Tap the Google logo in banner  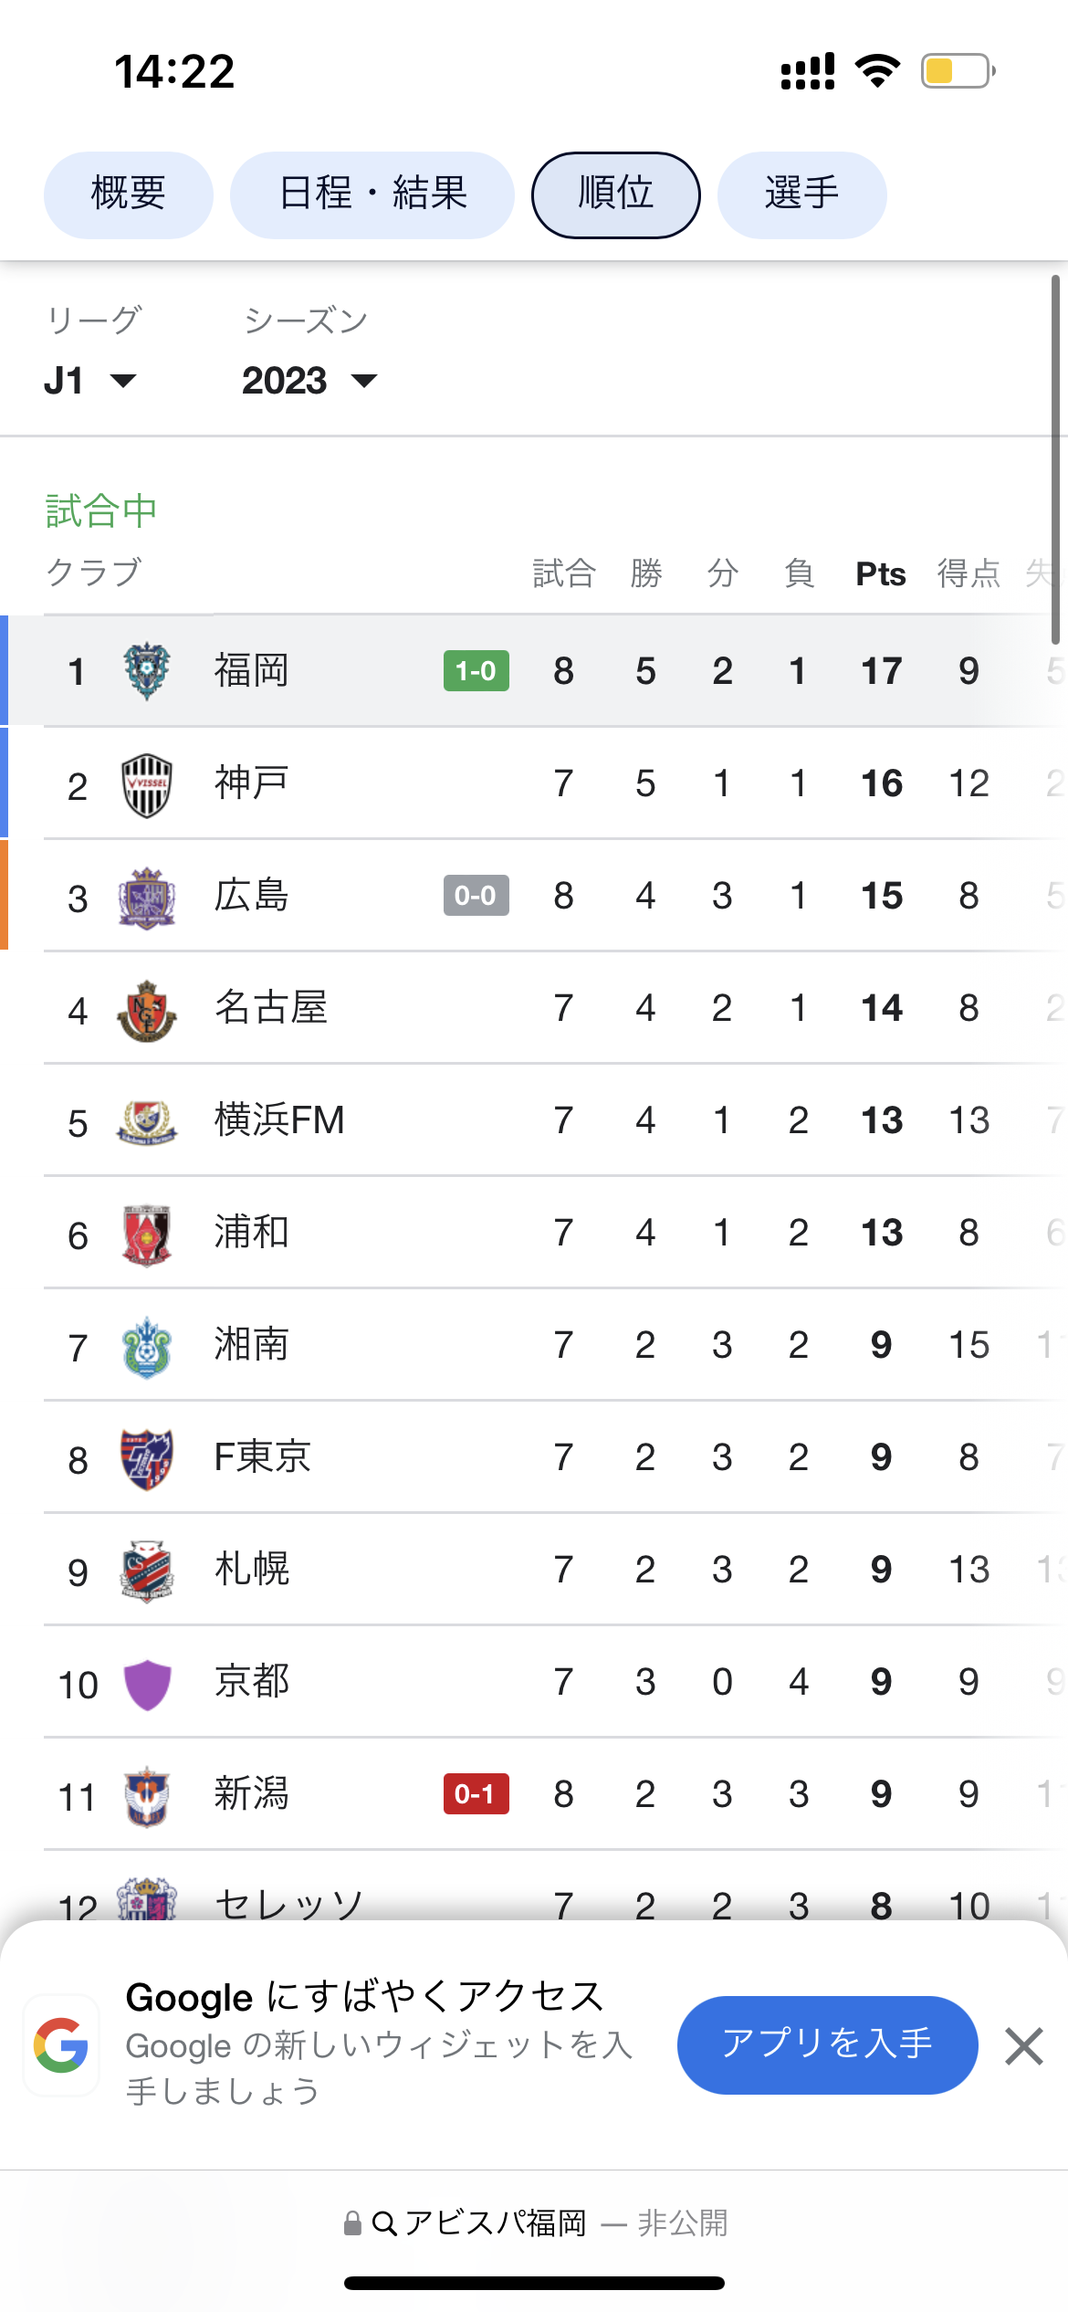[x=61, y=2045]
